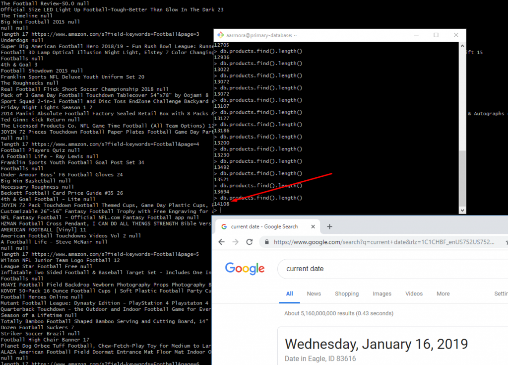Viewport: 508px width, 365px height.
Task: Click 'Franklin Sports Youth Football Goal Post Set 34' line
Action: [x=72, y=162]
